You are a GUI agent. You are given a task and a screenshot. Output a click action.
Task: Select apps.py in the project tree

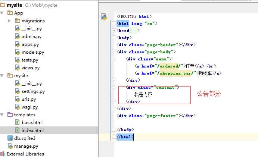30,44
